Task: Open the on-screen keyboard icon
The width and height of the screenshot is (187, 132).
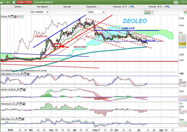Action: tap(176, 2)
